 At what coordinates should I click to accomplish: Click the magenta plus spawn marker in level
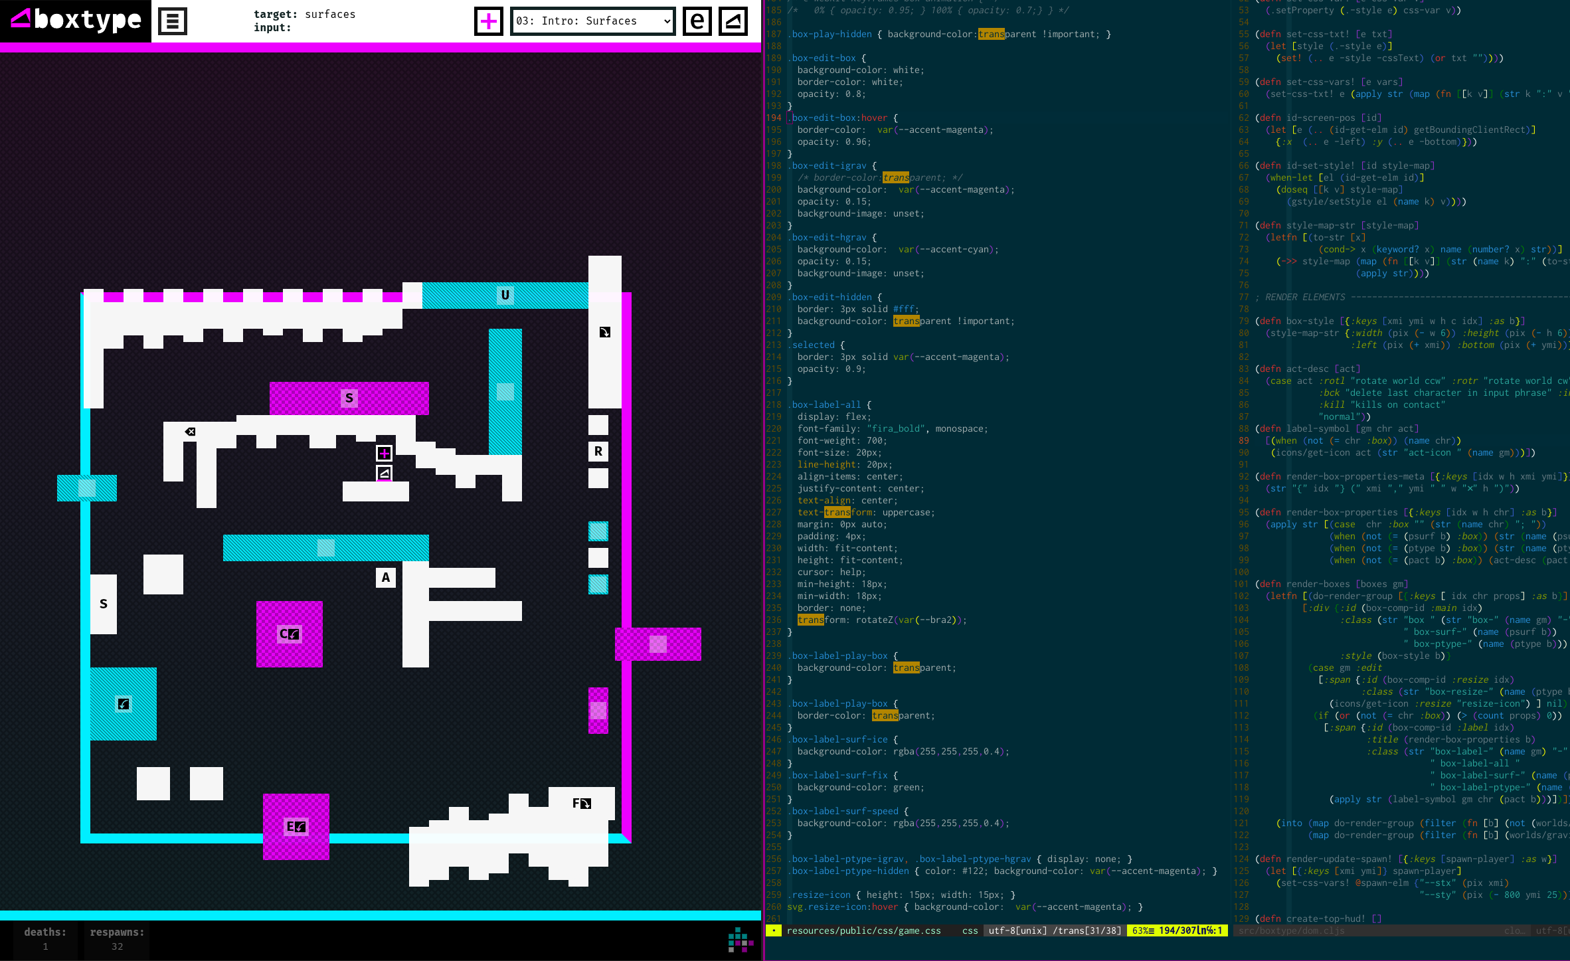click(x=384, y=453)
